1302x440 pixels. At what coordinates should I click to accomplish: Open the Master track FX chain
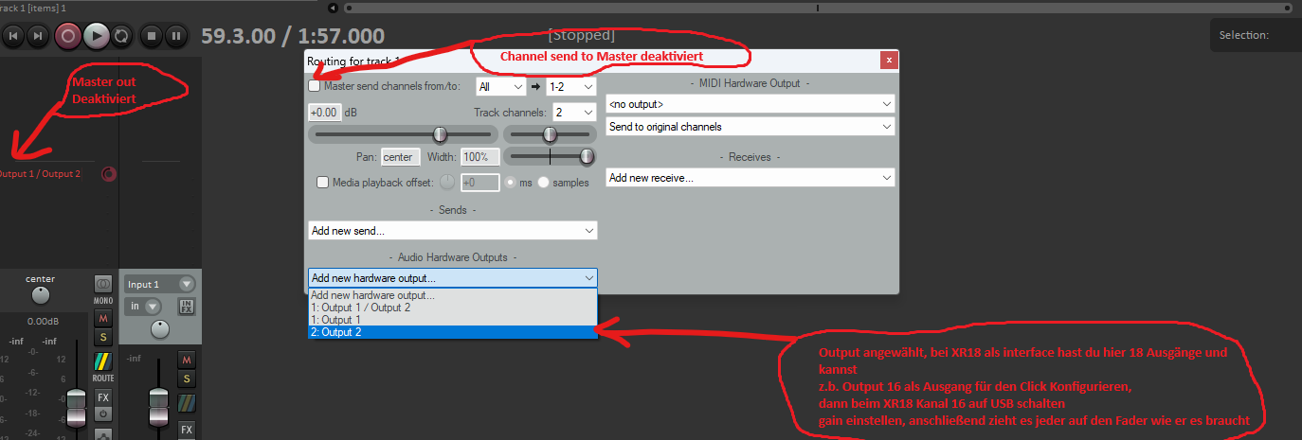pos(103,396)
